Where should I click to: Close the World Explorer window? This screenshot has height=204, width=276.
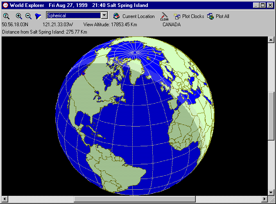[x=270, y=5]
